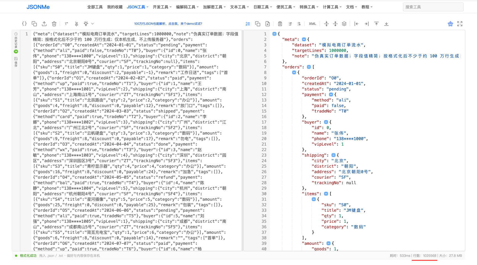Image resolution: width=477 pixels, height=265 pixels.
Task: Collapse all nodes with the collapse icon
Action: pos(326,24)
